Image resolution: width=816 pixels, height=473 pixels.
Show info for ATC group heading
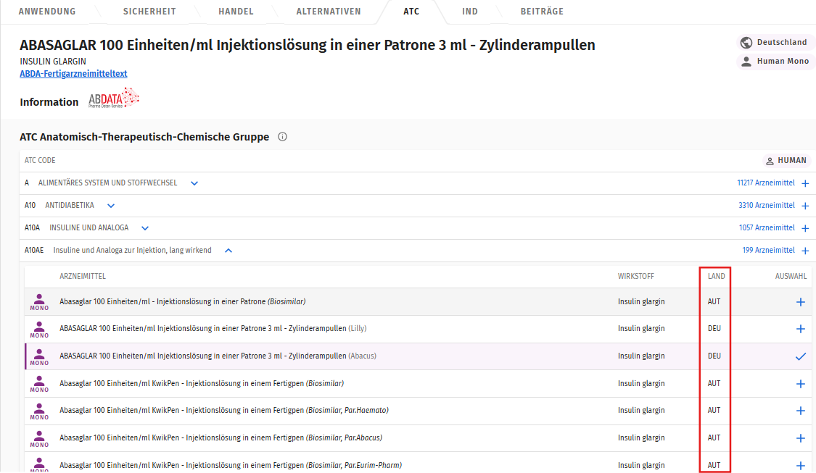[282, 137]
